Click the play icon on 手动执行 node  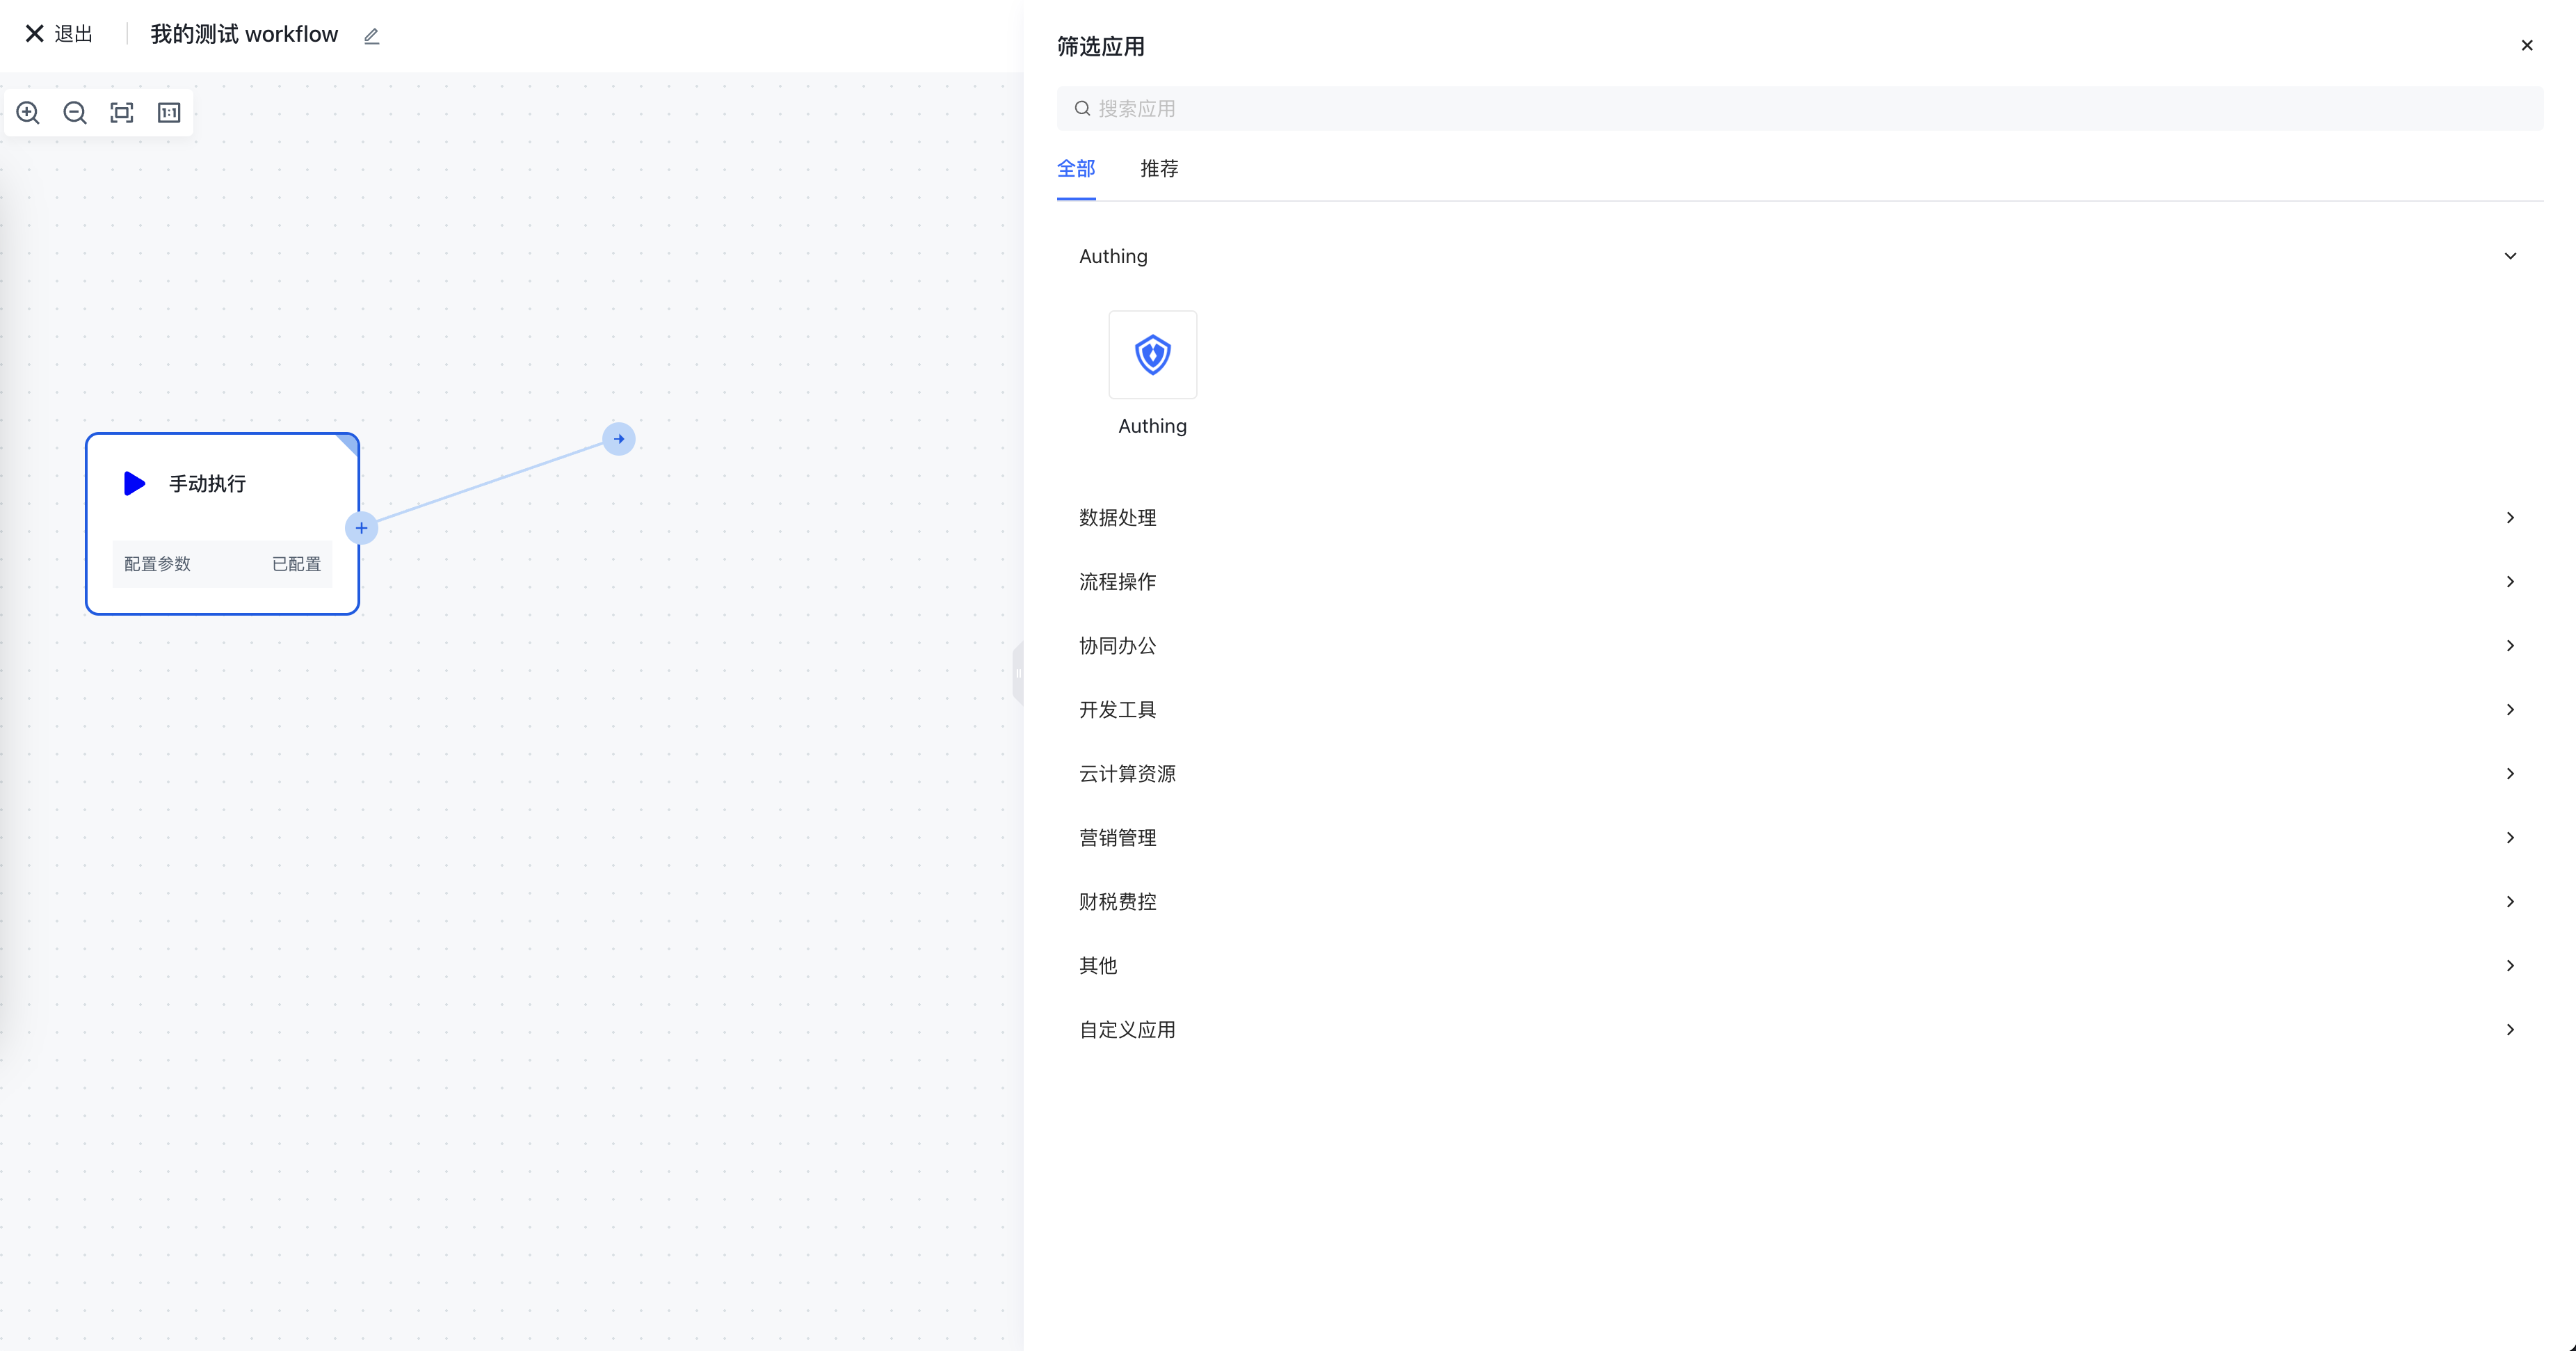coord(133,483)
